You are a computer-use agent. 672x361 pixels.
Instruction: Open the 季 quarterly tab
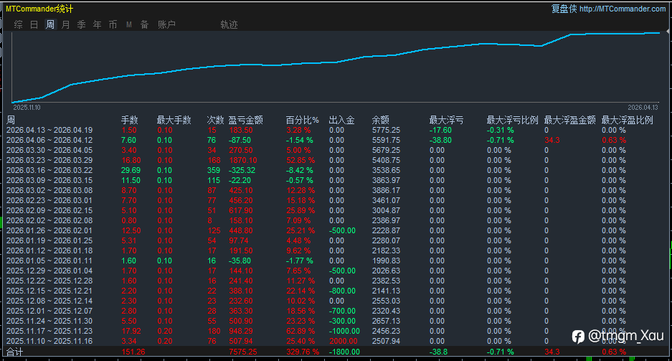click(x=82, y=24)
